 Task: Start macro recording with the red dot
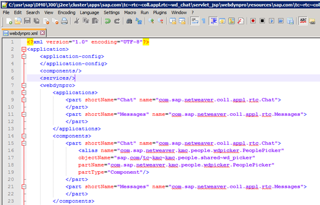pyautogui.click(x=253, y=21)
